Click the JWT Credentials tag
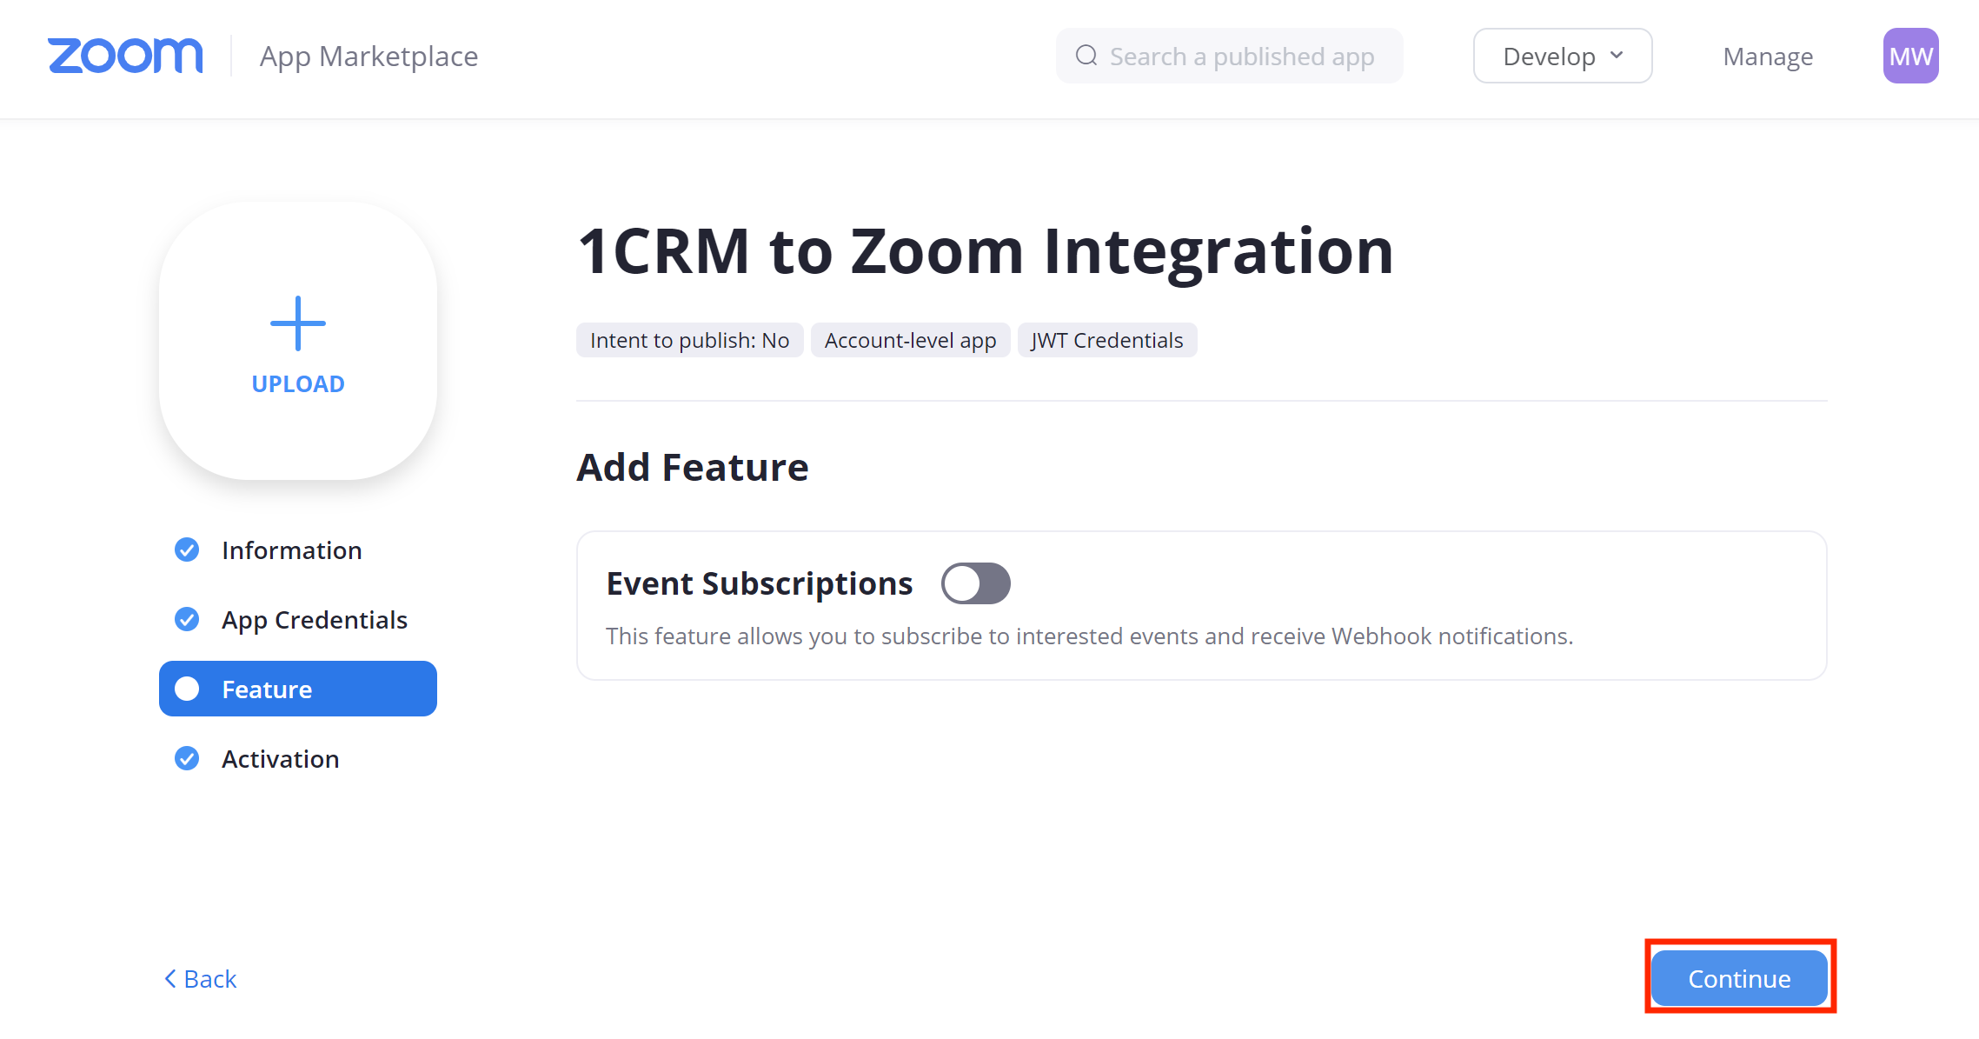The width and height of the screenshot is (1979, 1039). (x=1107, y=340)
